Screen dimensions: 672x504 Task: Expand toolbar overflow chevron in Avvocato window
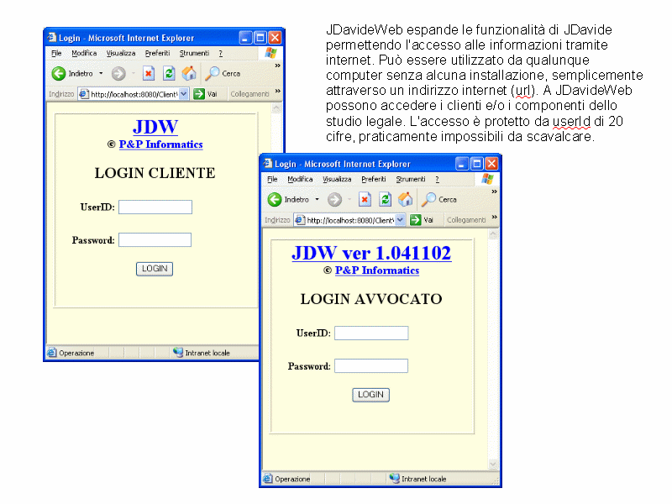click(x=494, y=192)
